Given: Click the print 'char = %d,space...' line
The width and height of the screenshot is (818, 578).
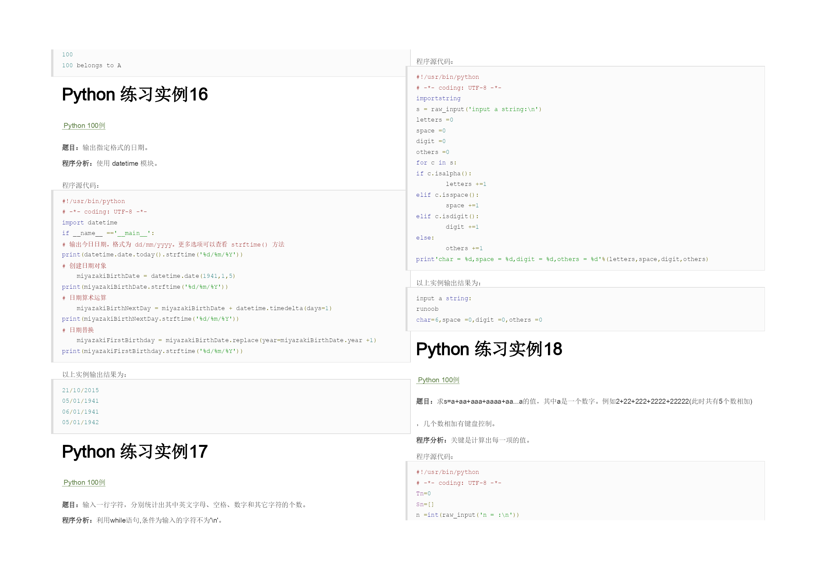Looking at the screenshot, I should [562, 259].
